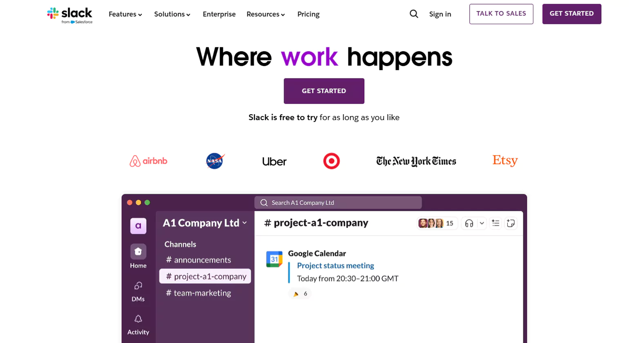Click the thumbs-up reaction showing 6
The image size is (629, 343).
[x=300, y=293]
